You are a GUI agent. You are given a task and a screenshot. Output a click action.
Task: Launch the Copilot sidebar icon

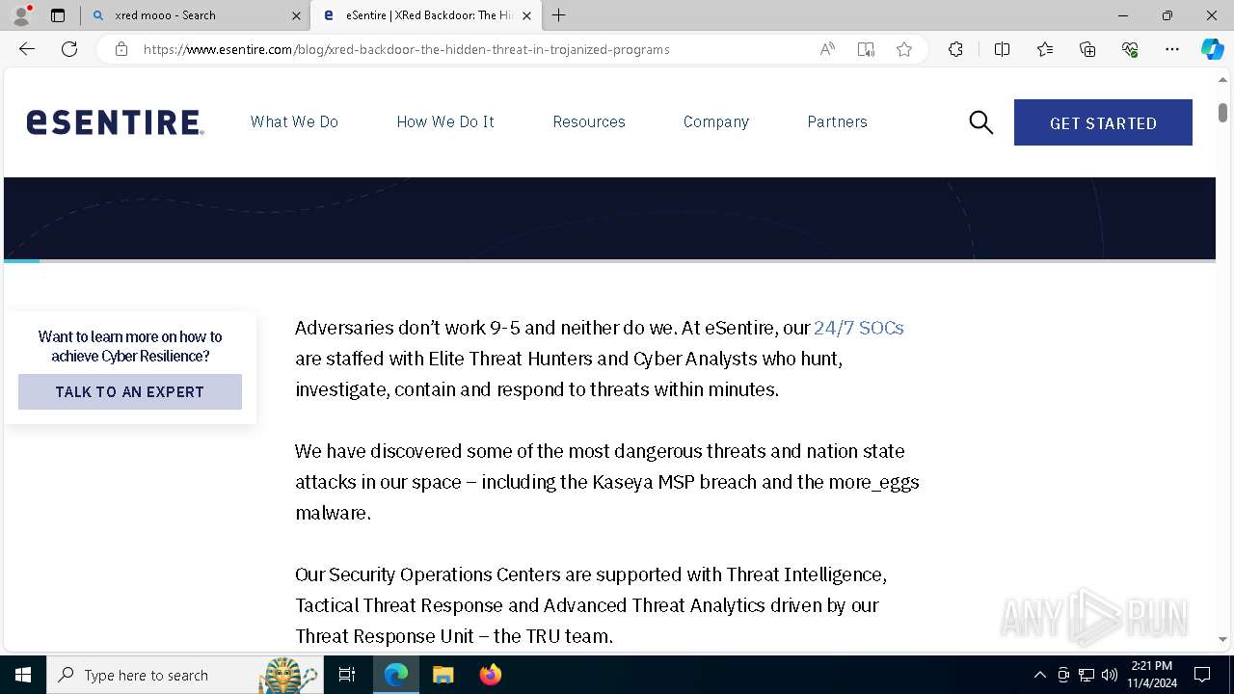[1212, 49]
